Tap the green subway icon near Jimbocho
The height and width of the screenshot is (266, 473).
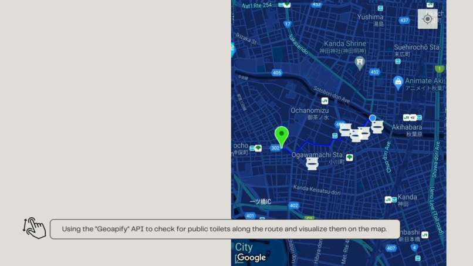click(x=258, y=148)
